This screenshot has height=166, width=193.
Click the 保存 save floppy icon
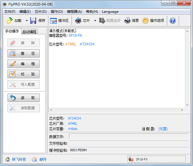(33, 21)
